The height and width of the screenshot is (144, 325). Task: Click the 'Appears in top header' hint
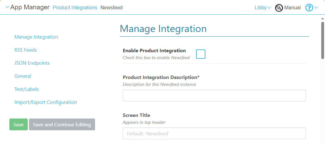coord(144,122)
